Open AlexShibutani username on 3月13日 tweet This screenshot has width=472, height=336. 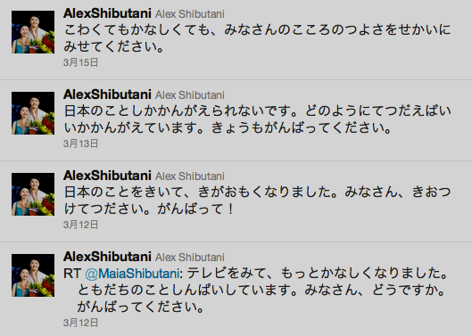tap(107, 94)
